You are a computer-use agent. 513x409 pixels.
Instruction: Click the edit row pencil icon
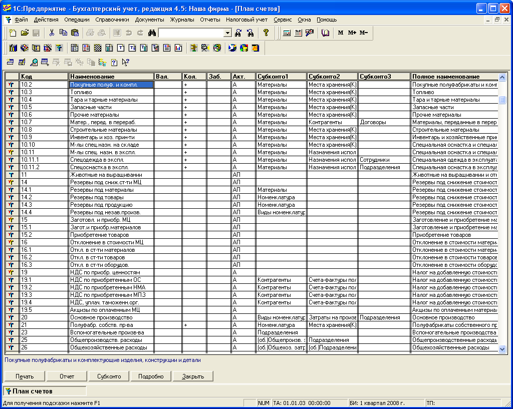pyautogui.click(x=22, y=62)
